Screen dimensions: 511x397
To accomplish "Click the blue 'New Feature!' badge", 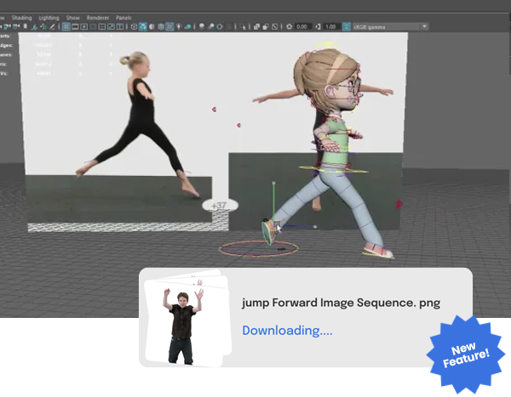I will 465,354.
